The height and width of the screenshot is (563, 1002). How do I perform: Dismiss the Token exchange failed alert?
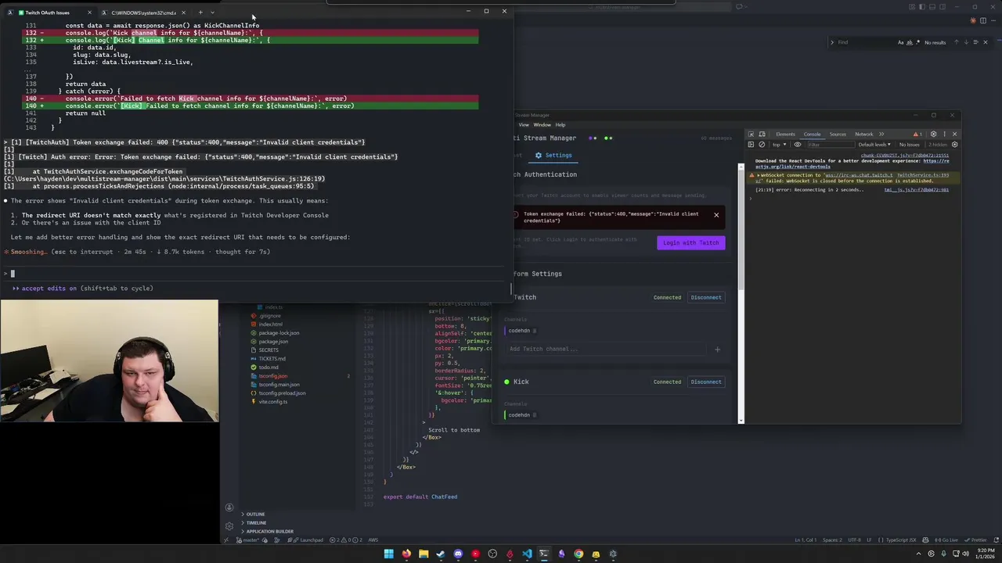715,215
